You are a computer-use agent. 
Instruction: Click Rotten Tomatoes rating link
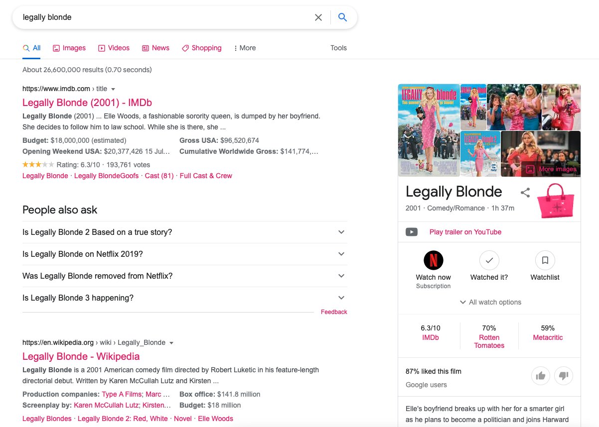(x=489, y=341)
